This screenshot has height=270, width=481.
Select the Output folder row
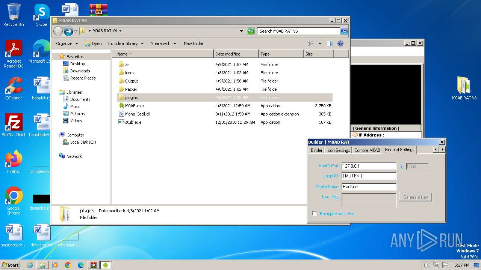(x=225, y=81)
